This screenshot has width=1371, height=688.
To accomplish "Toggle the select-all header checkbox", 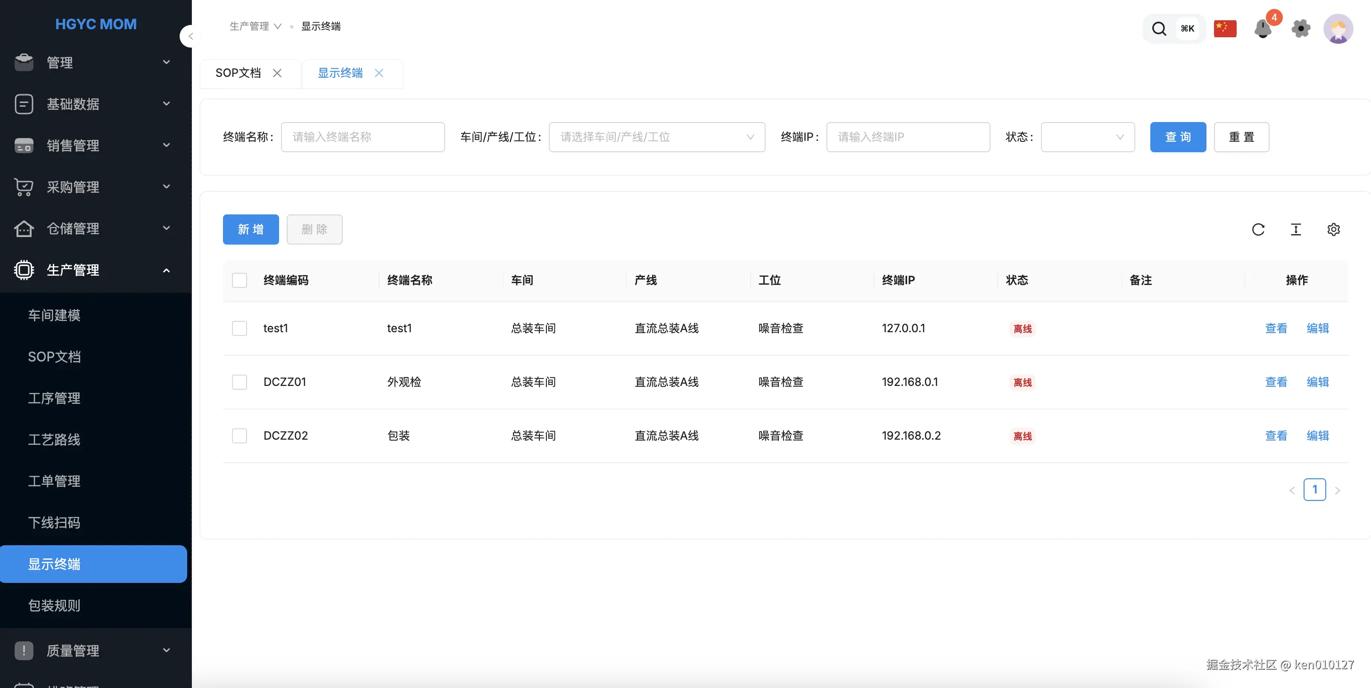I will 240,280.
